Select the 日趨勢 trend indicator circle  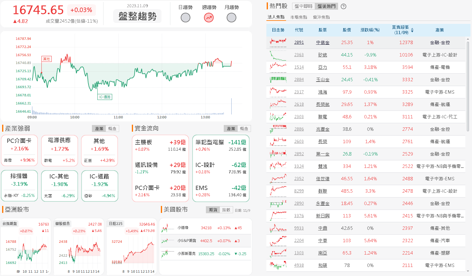click(185, 18)
